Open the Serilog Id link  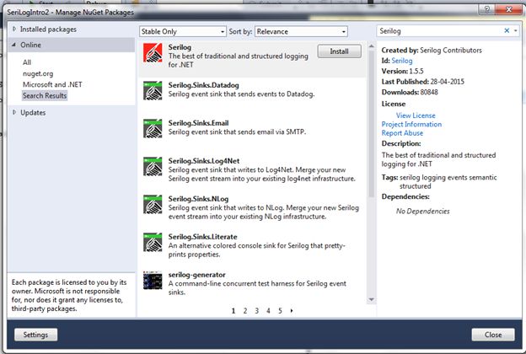pos(402,61)
